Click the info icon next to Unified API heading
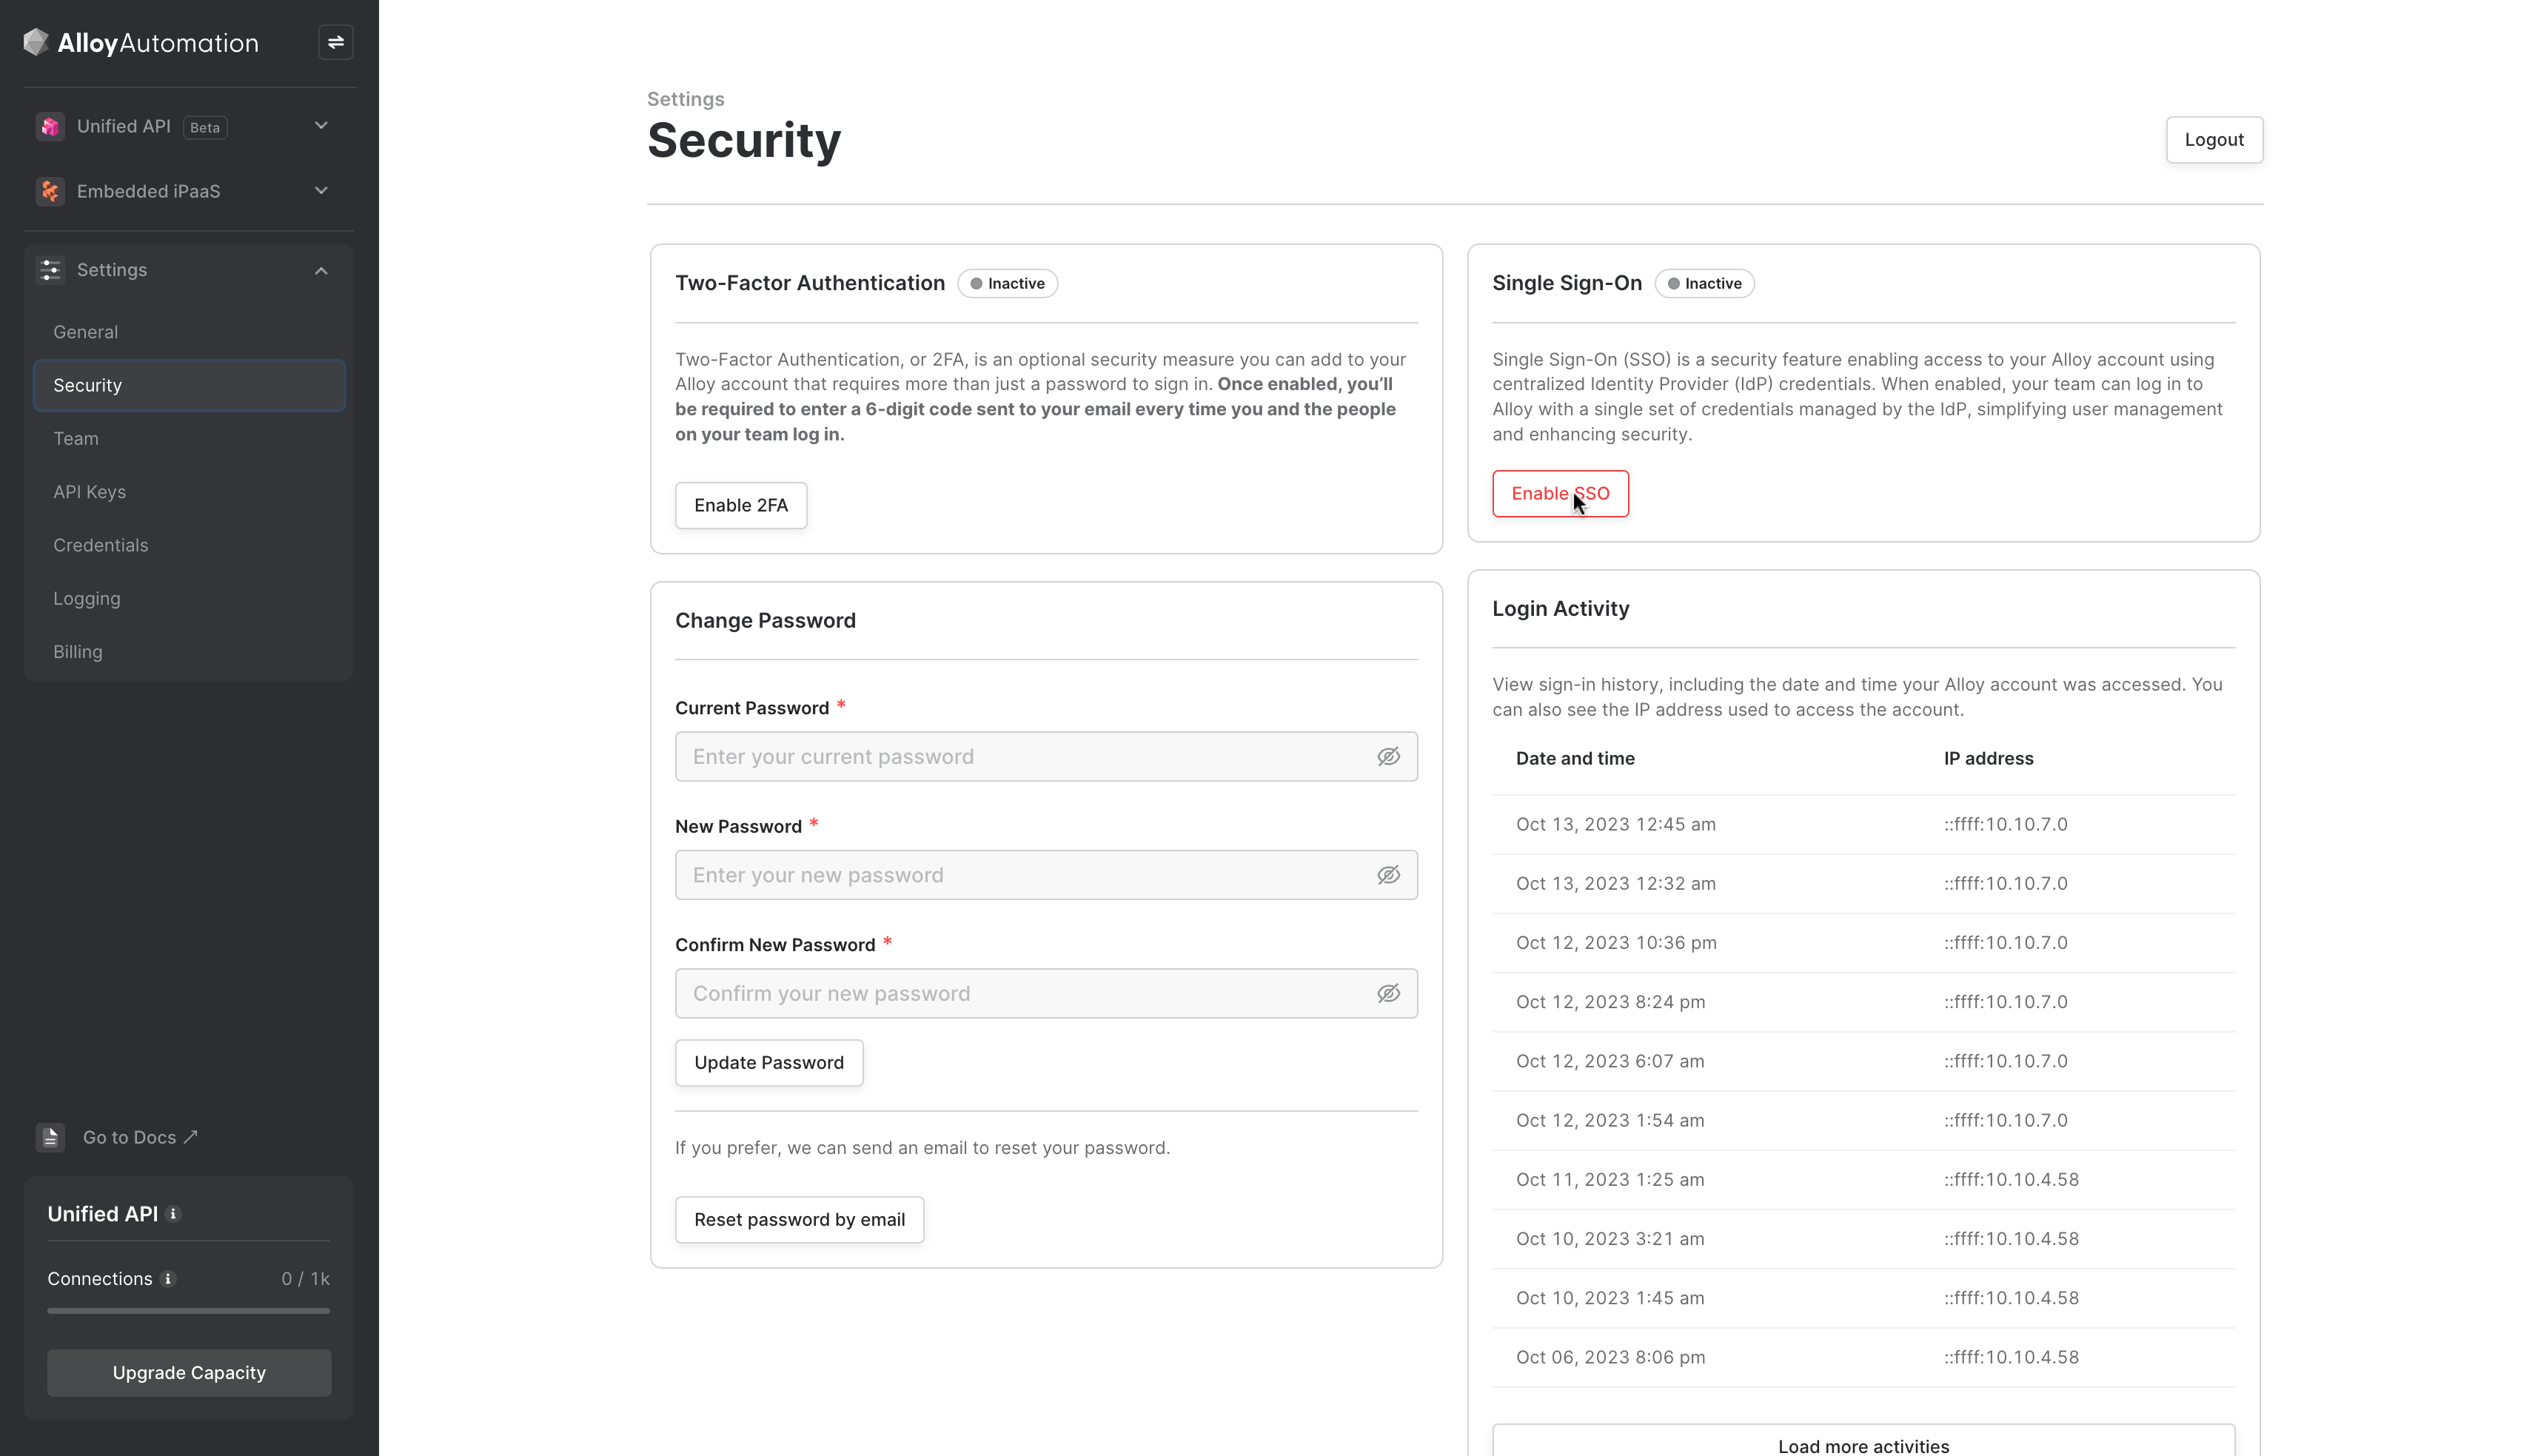 point(174,1214)
